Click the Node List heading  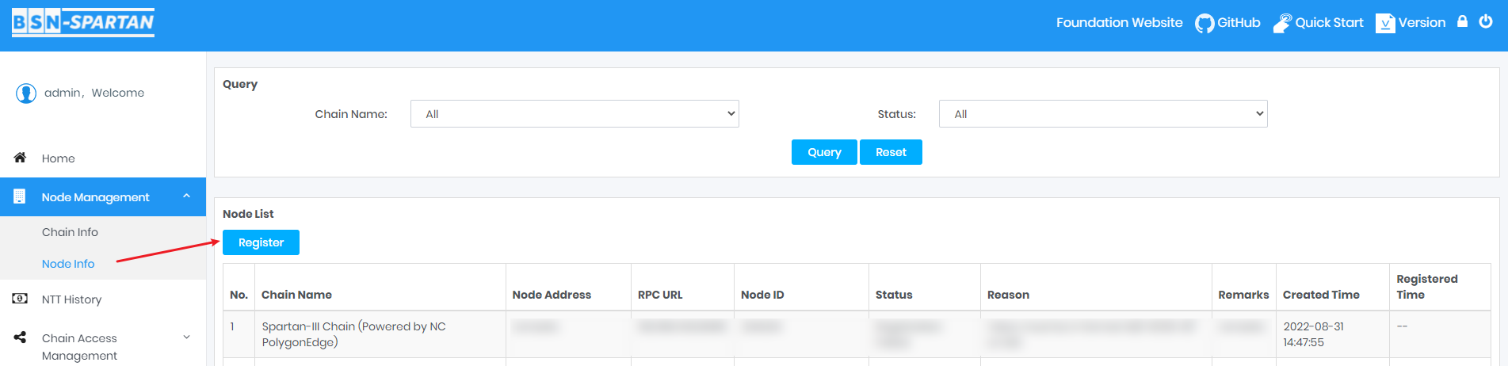248,214
